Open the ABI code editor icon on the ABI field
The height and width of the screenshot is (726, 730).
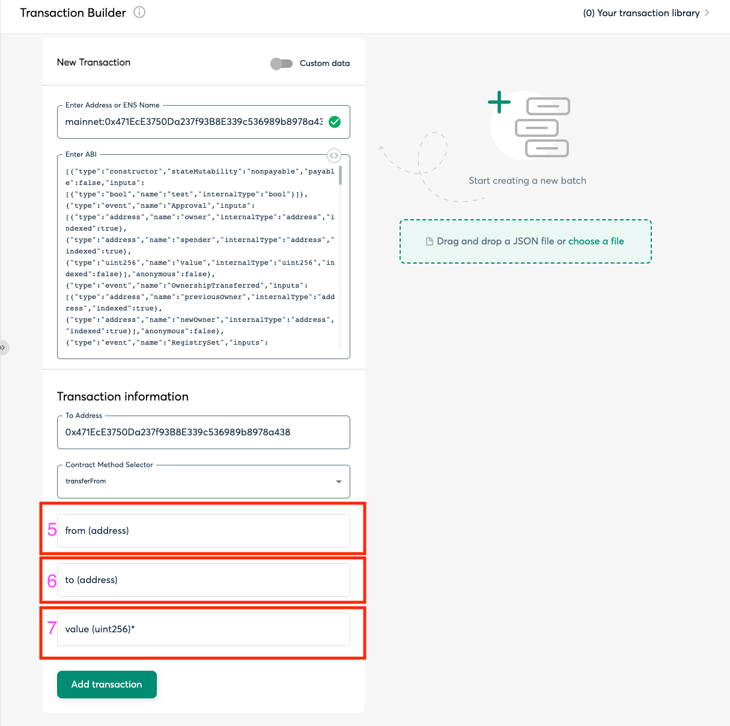pos(334,156)
